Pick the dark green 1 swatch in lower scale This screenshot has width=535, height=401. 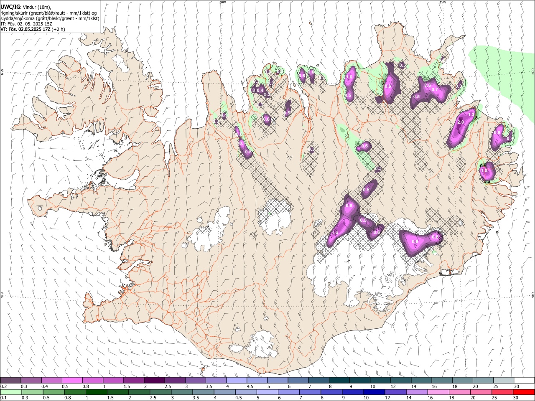pos(96,392)
